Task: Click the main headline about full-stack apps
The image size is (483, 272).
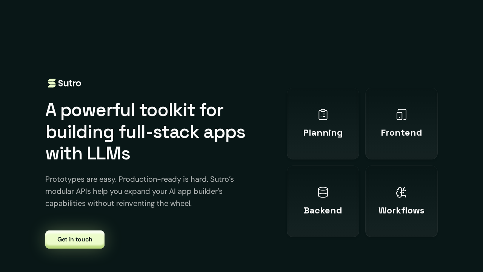Action: click(145, 132)
